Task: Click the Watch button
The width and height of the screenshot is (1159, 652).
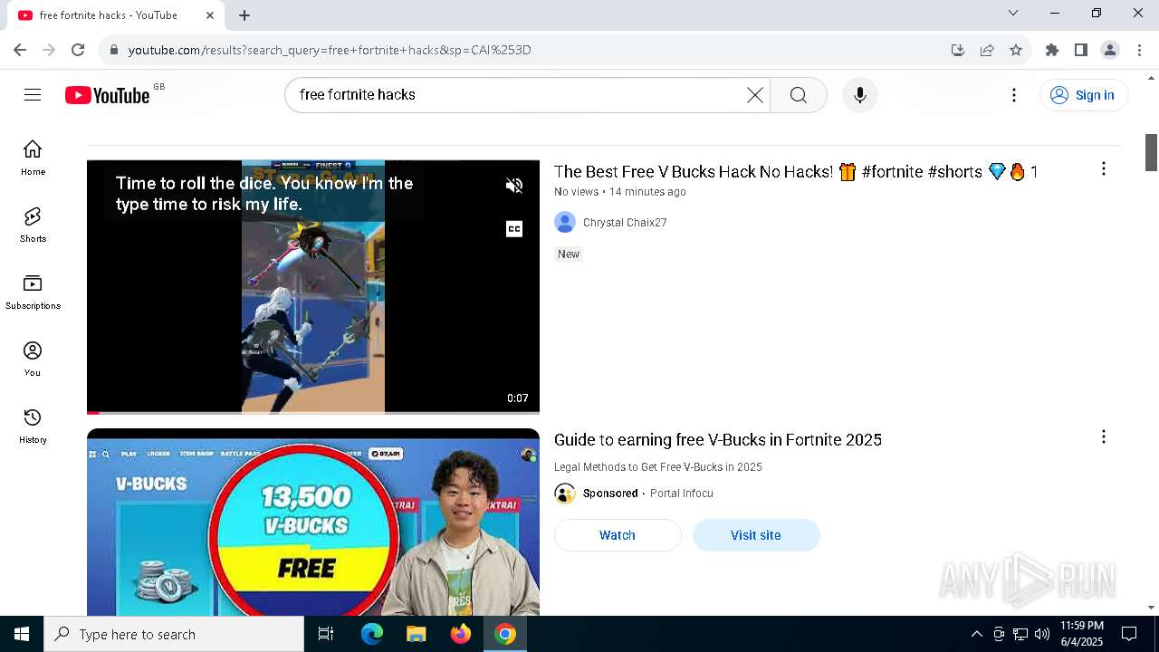Action: 618,535
